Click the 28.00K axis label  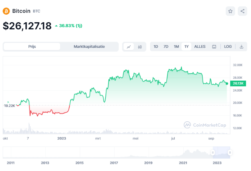click(x=237, y=78)
